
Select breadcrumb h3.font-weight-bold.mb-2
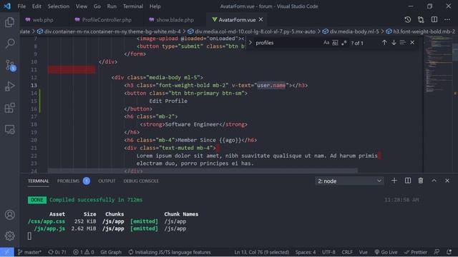[421, 31]
